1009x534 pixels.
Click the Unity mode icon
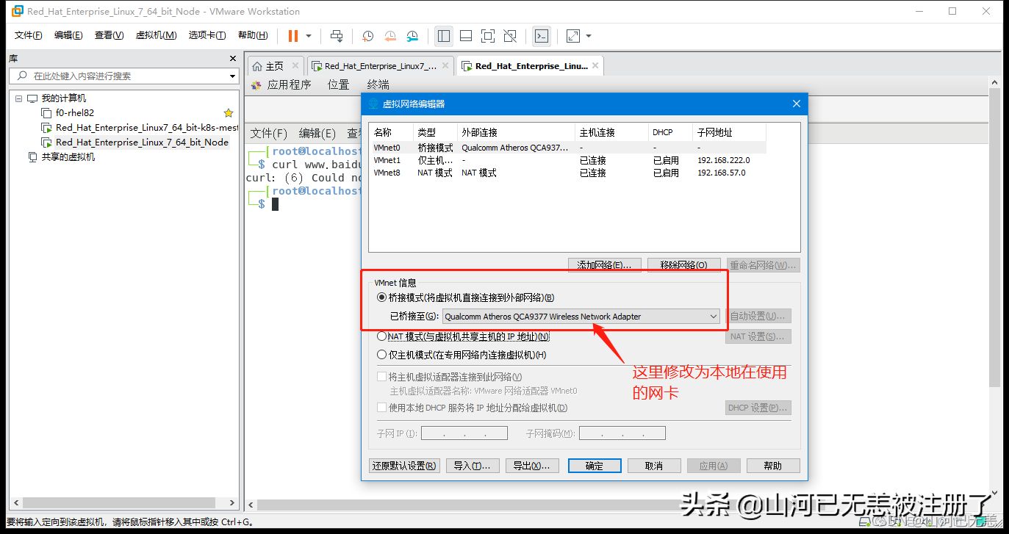(510, 35)
